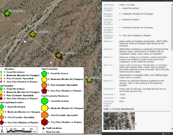
Task: Click the dark red East Conductor Very Poor pentagon
Action: point(44,91)
